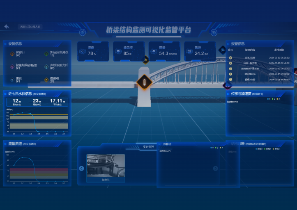Click the 黄石长江公路大桥 bridge name button
This screenshot has height=210, width=297.
(x=30, y=27)
